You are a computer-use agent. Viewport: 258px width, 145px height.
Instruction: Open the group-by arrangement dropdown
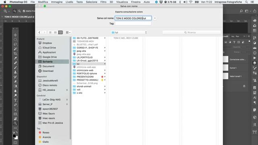68,32
